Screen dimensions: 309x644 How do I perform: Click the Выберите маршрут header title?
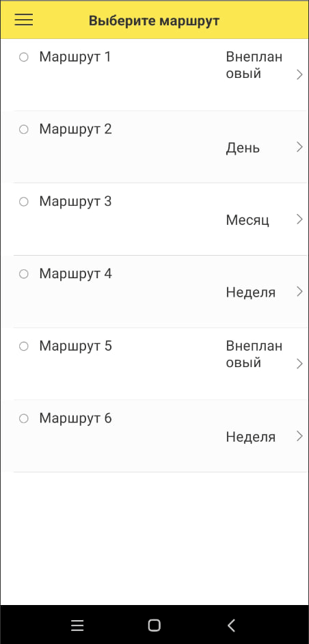(154, 21)
